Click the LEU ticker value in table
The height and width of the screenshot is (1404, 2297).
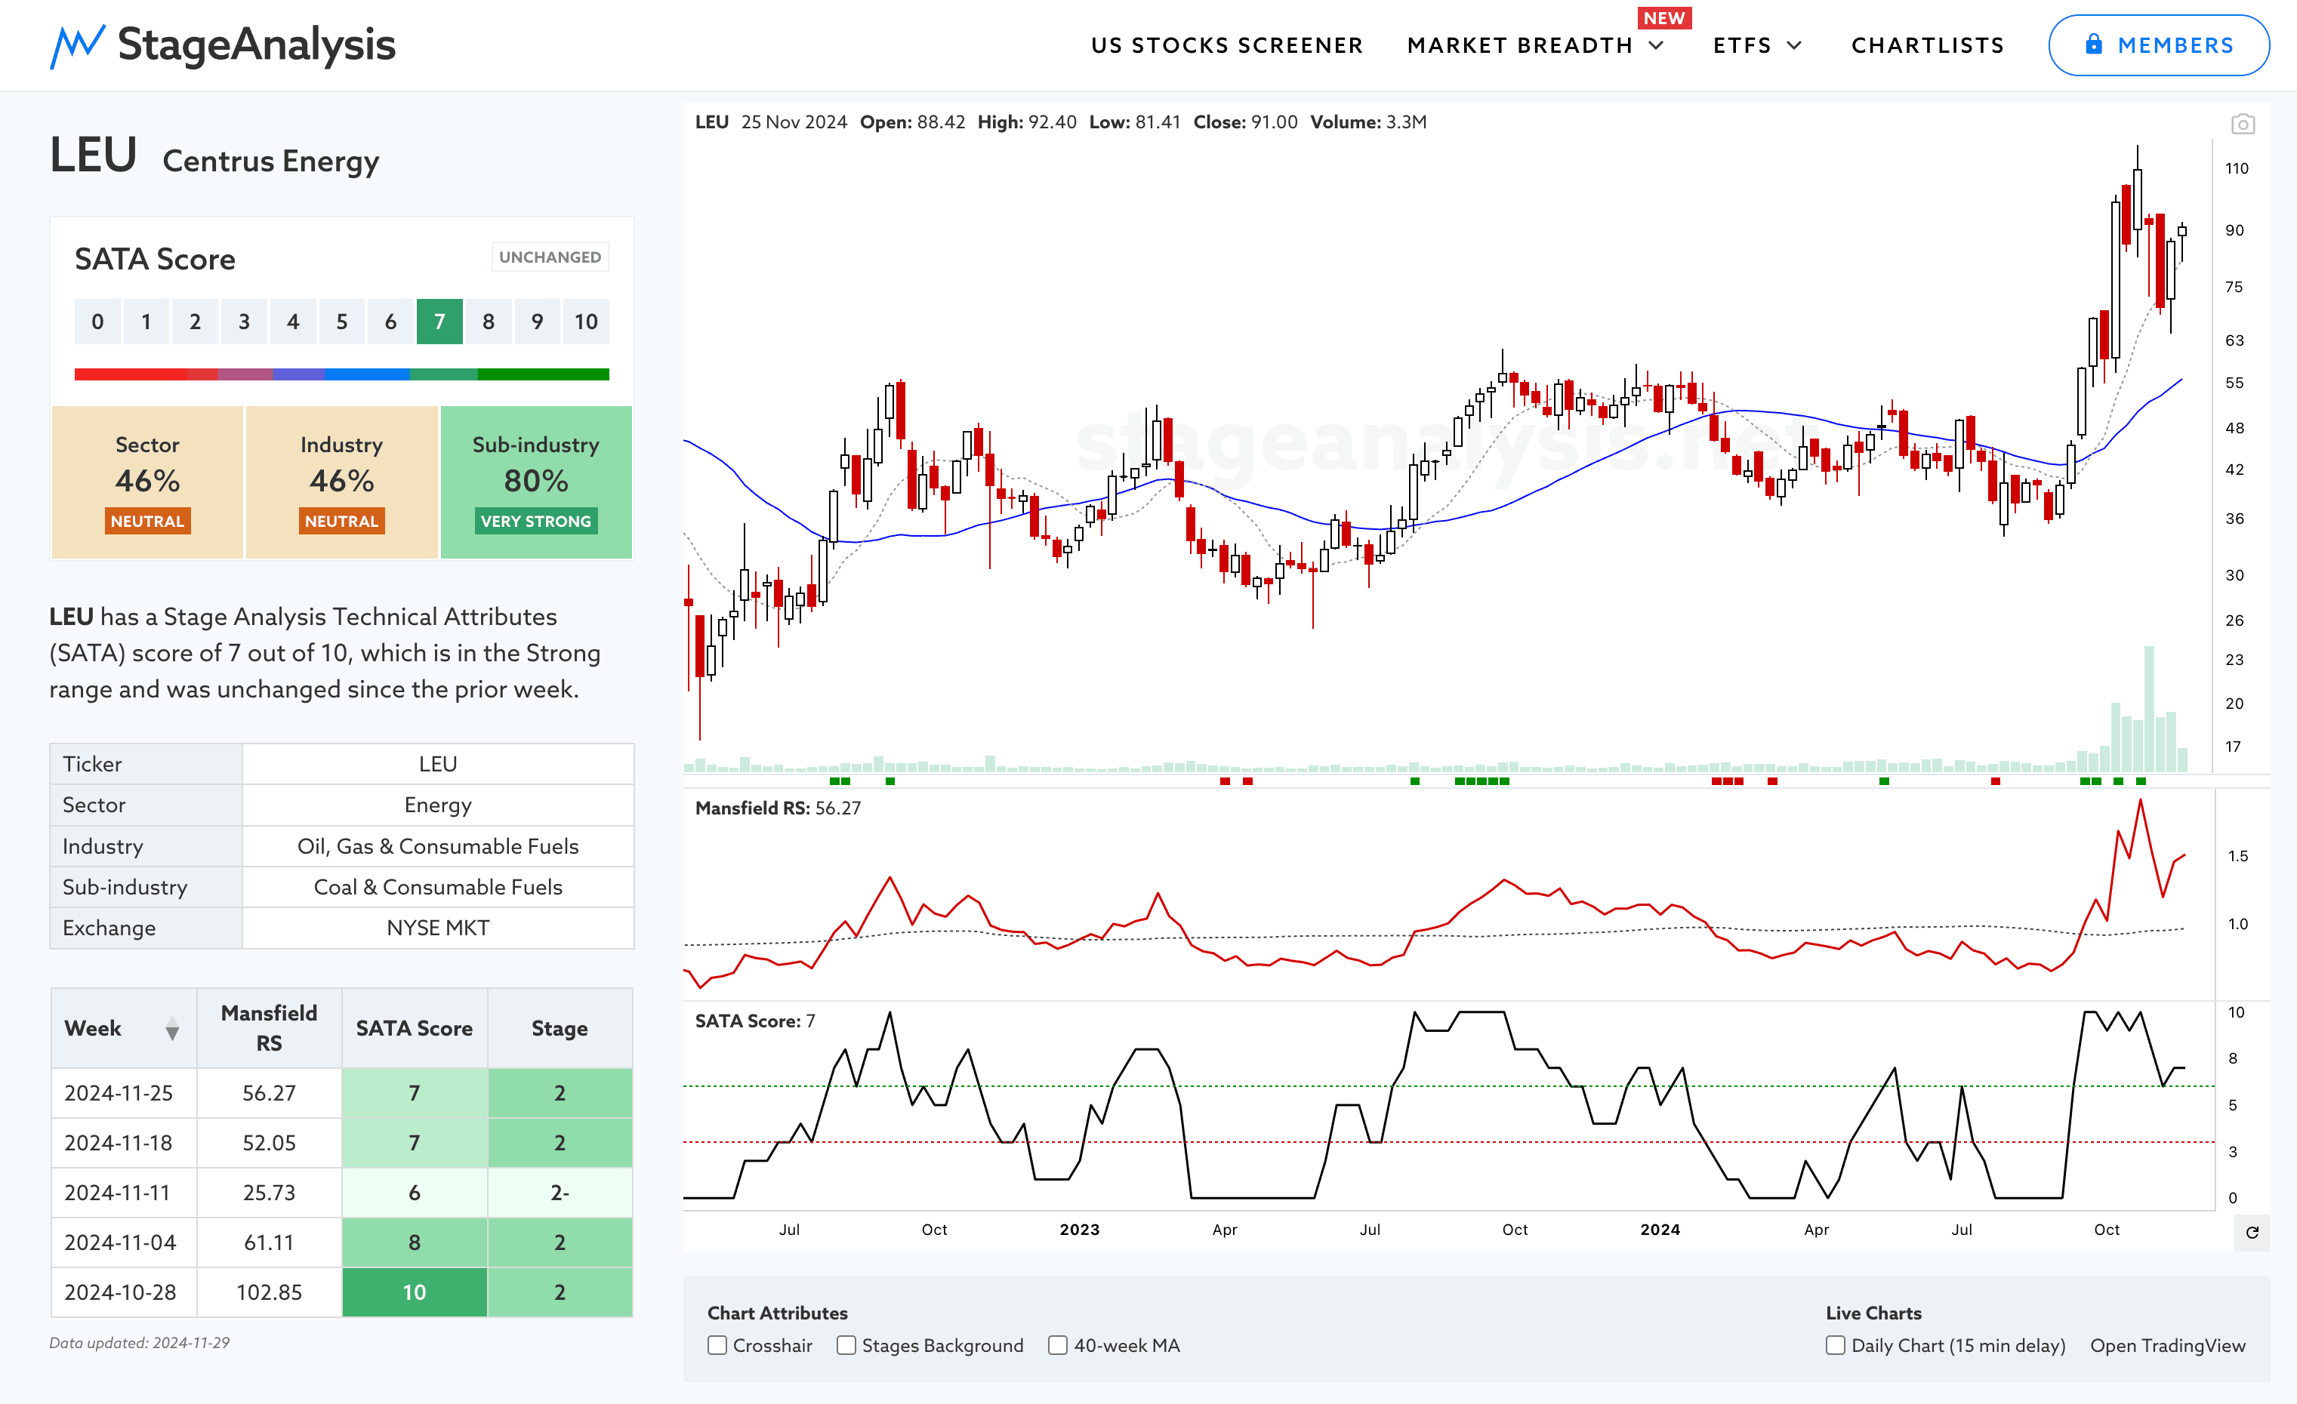tap(438, 764)
